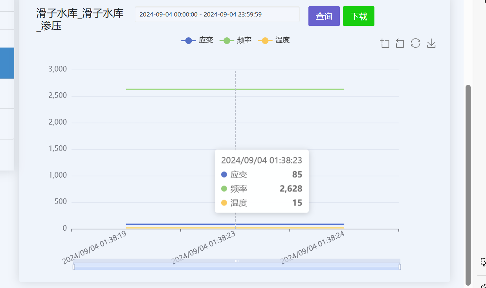
Task: Save the chart as an image via download icon
Action: point(431,43)
